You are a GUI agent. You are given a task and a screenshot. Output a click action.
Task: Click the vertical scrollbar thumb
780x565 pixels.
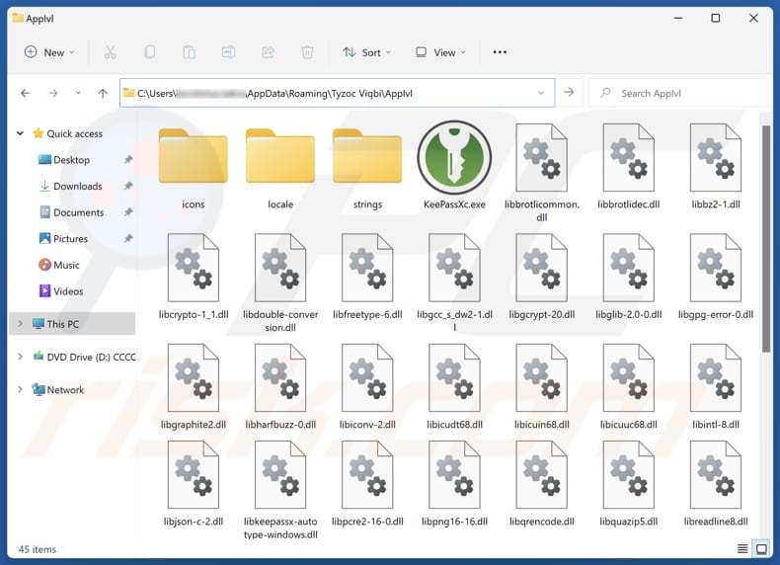pyautogui.click(x=766, y=239)
